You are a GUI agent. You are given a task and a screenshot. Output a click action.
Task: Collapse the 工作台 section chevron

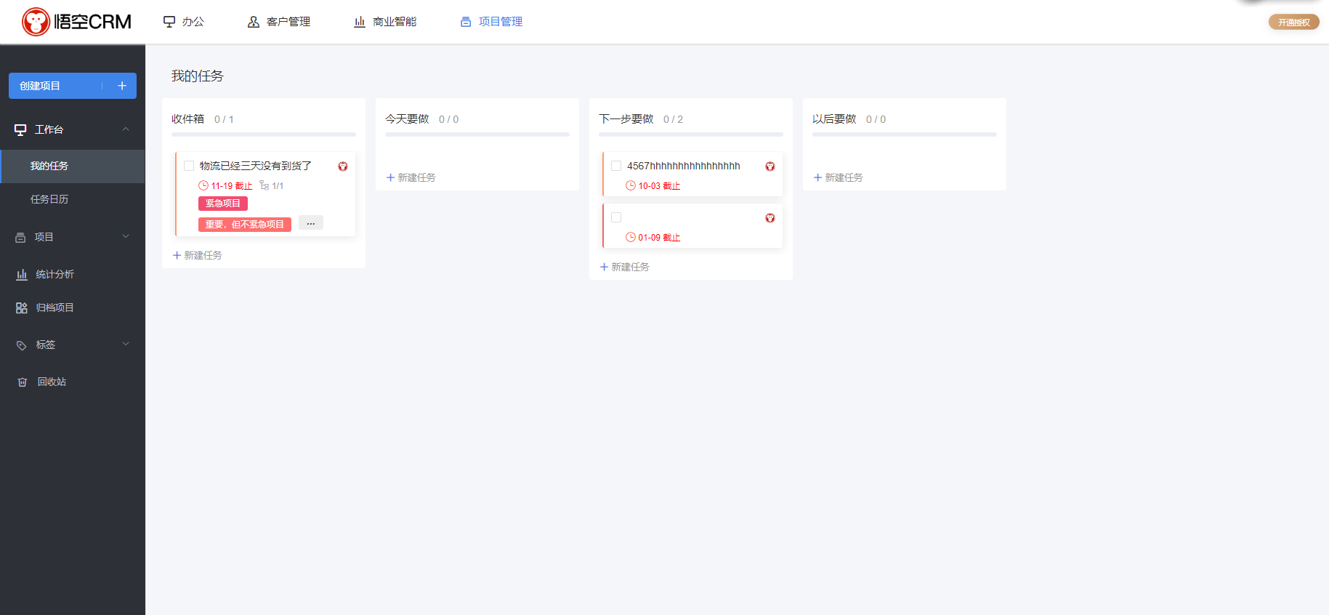pyautogui.click(x=126, y=129)
